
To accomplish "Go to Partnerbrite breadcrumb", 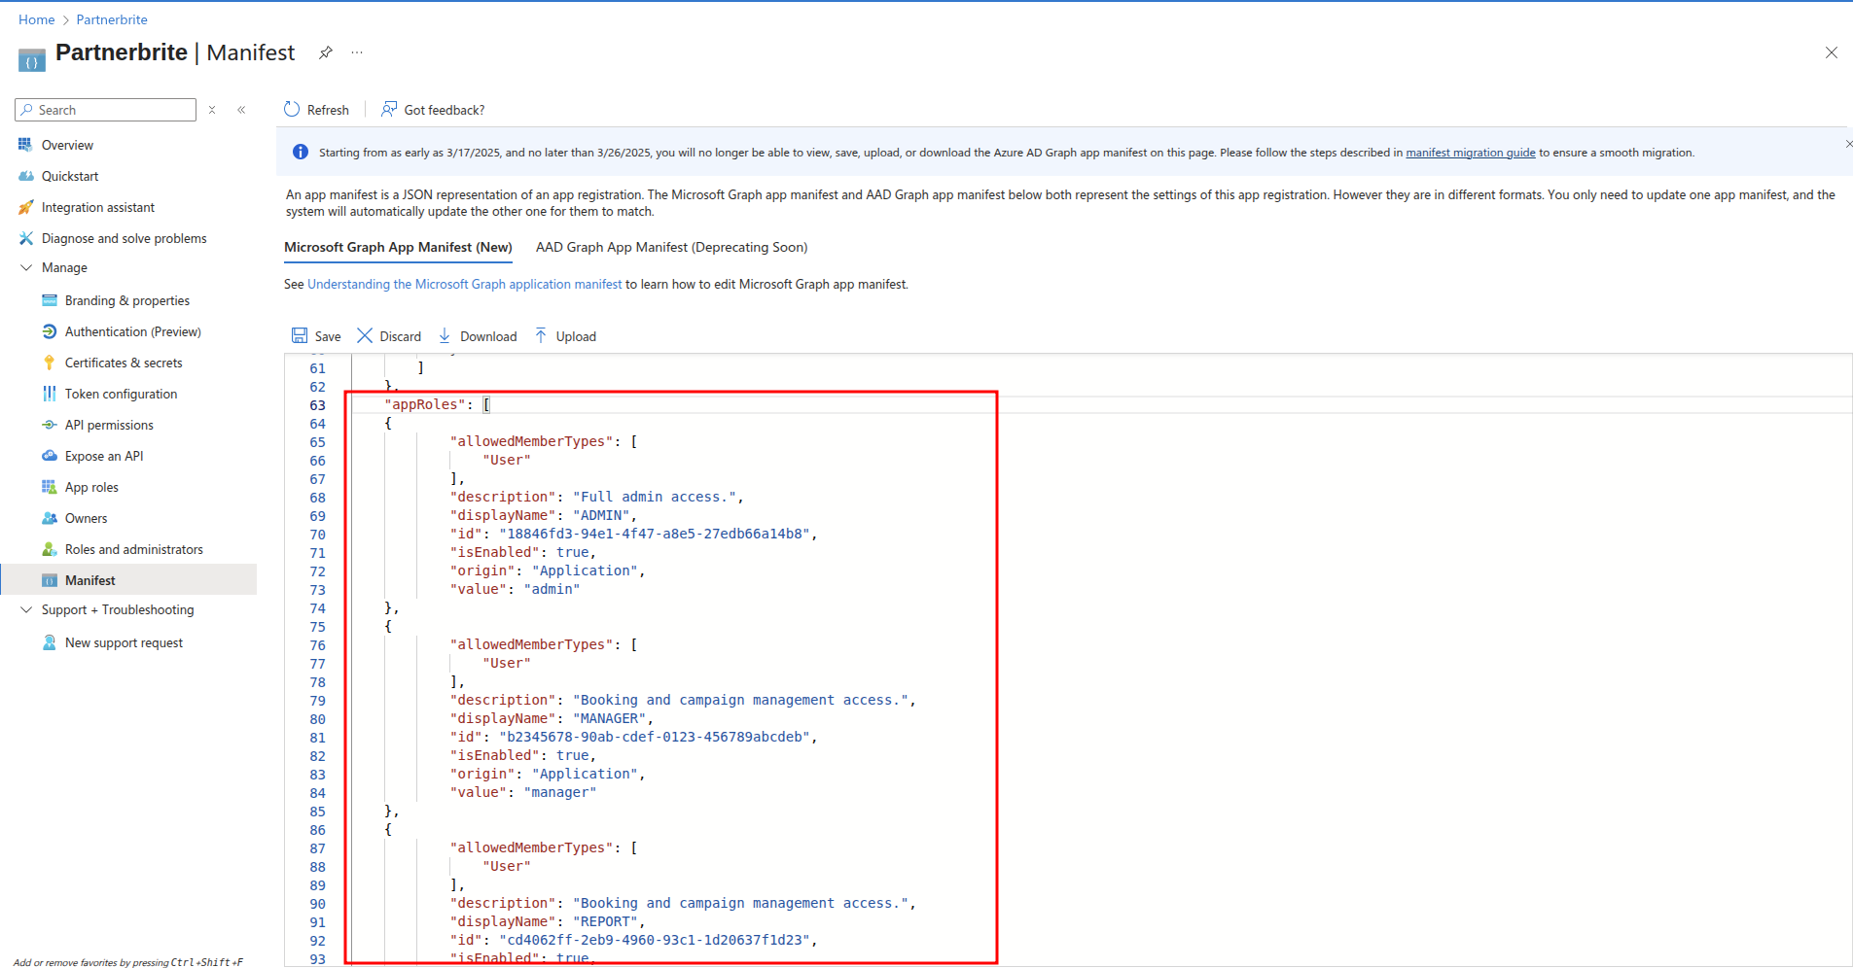I will 112,19.
